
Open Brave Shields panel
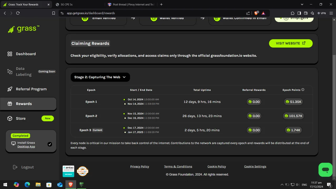tap(256, 13)
